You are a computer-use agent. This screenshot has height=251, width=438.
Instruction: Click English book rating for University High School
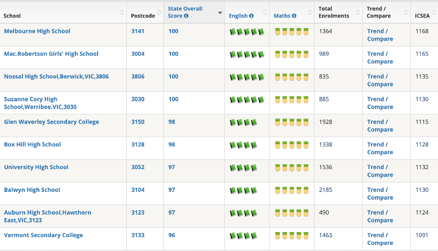coord(243,167)
